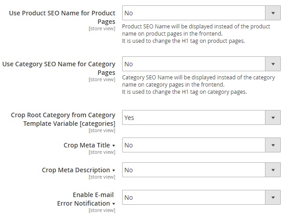Select the Category SEO Name 'No' value field
The height and width of the screenshot is (216, 288).
[194, 64]
